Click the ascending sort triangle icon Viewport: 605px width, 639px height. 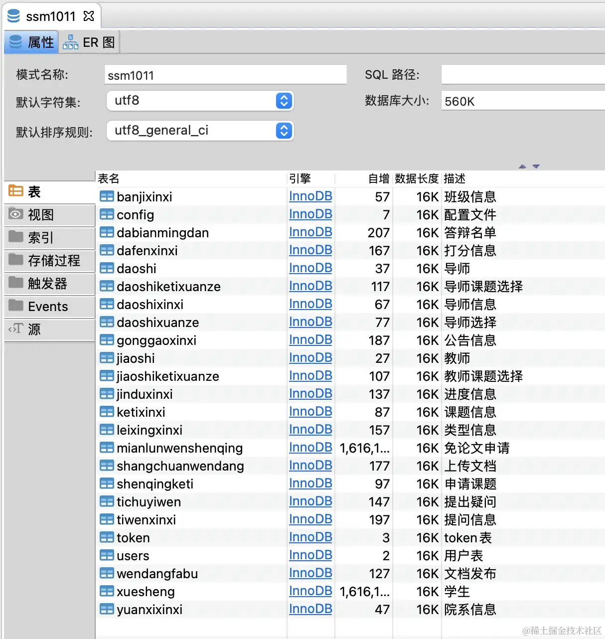tap(522, 167)
